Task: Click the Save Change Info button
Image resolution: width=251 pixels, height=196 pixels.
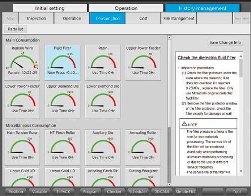Action: pos(225,42)
